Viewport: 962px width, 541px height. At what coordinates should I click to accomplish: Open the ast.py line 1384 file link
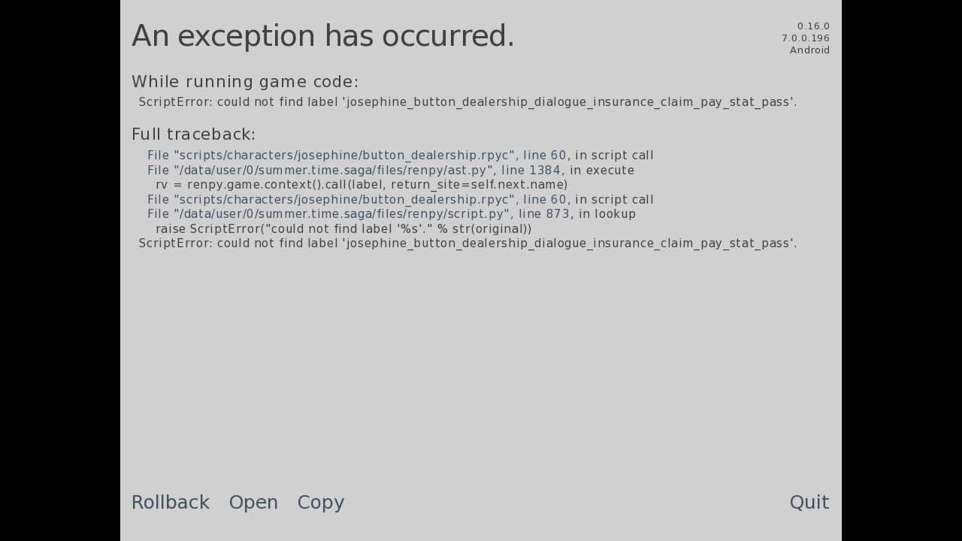coord(354,171)
